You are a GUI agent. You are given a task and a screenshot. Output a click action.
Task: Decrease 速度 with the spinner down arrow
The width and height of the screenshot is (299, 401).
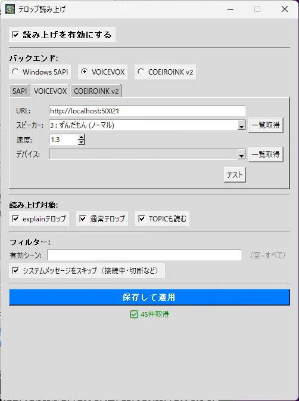[81, 143]
